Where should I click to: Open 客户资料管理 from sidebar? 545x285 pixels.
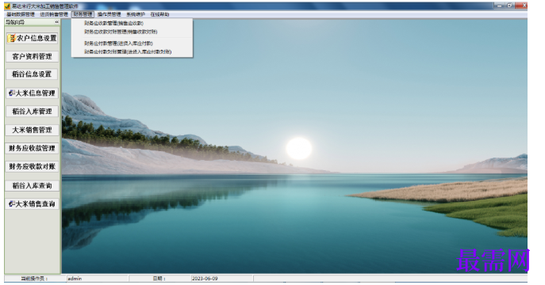point(32,56)
